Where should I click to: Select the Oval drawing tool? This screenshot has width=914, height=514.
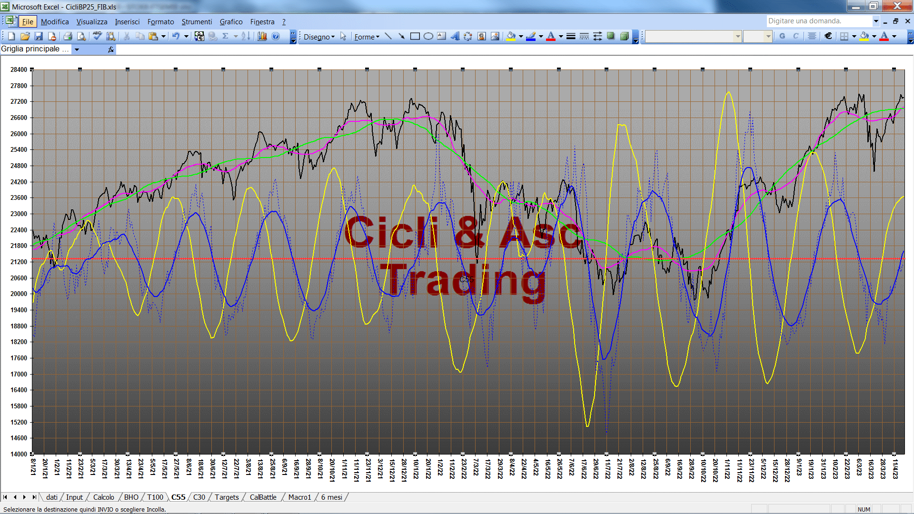point(428,36)
